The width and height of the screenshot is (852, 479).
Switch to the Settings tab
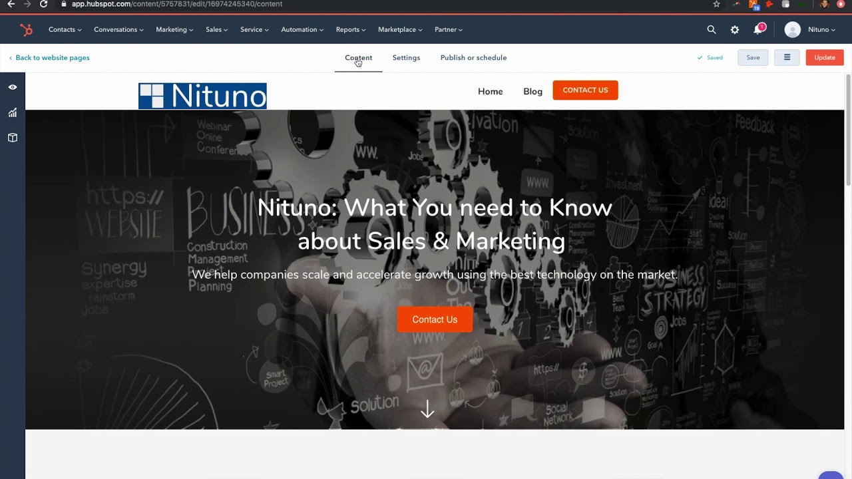tap(406, 57)
